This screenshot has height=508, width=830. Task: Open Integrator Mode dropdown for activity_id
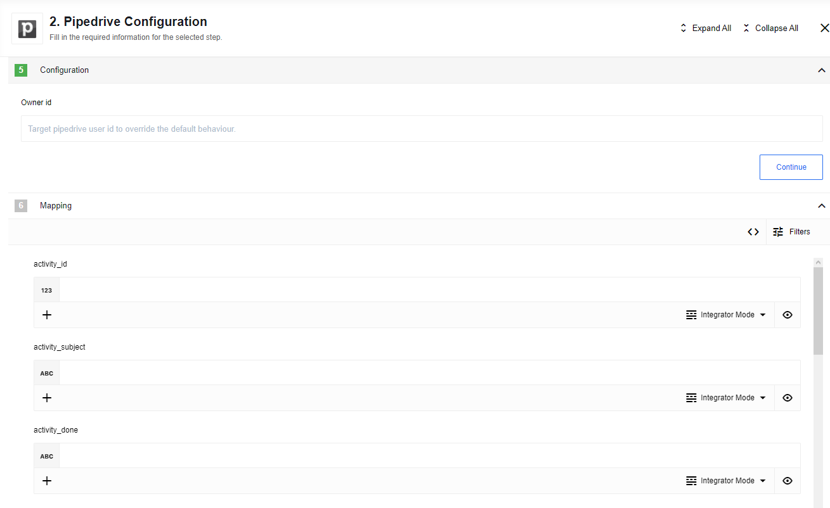pyautogui.click(x=726, y=315)
